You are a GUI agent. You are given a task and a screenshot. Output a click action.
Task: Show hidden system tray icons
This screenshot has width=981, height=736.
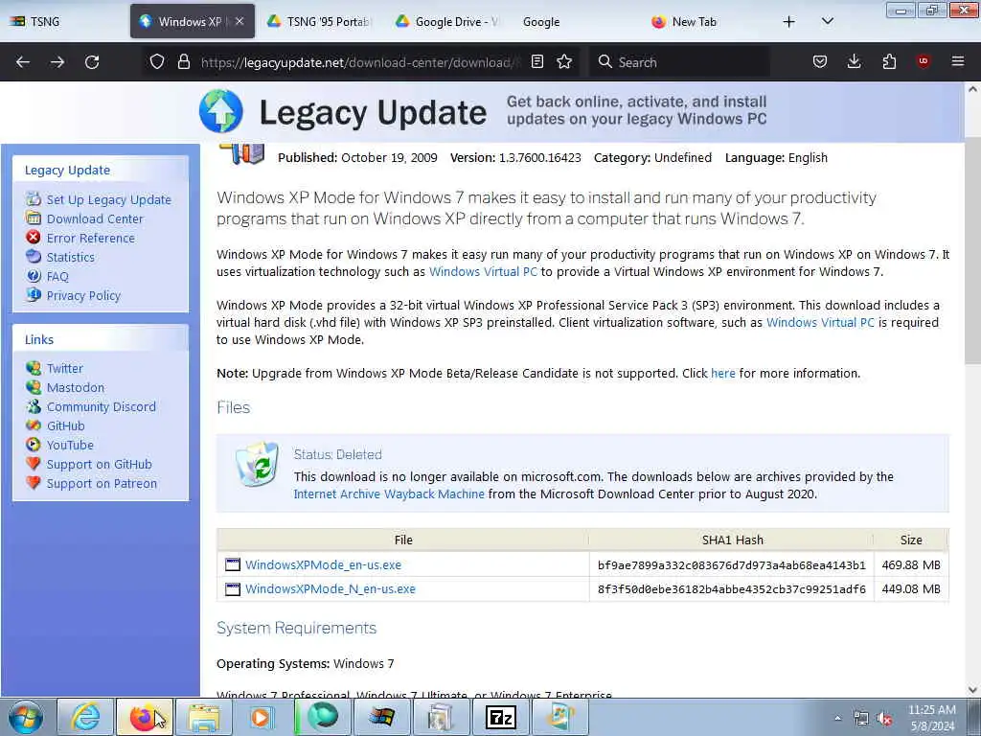837,719
